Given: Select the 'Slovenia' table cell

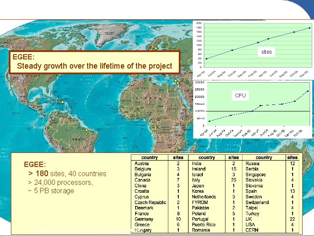Looking at the screenshot, I should [254, 186].
